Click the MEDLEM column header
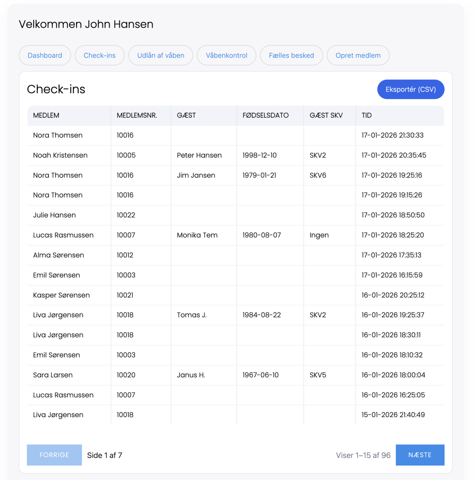 click(46, 115)
